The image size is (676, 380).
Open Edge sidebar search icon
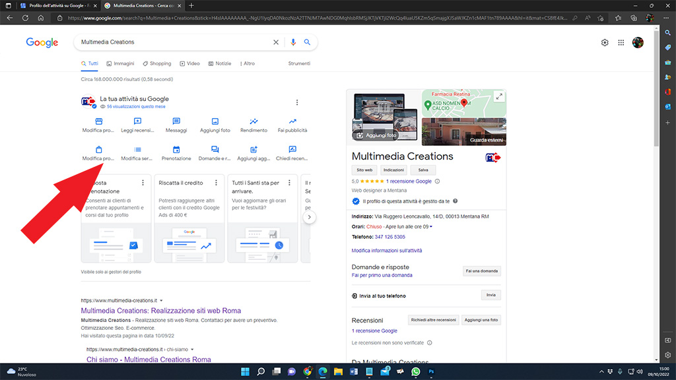pyautogui.click(x=668, y=33)
